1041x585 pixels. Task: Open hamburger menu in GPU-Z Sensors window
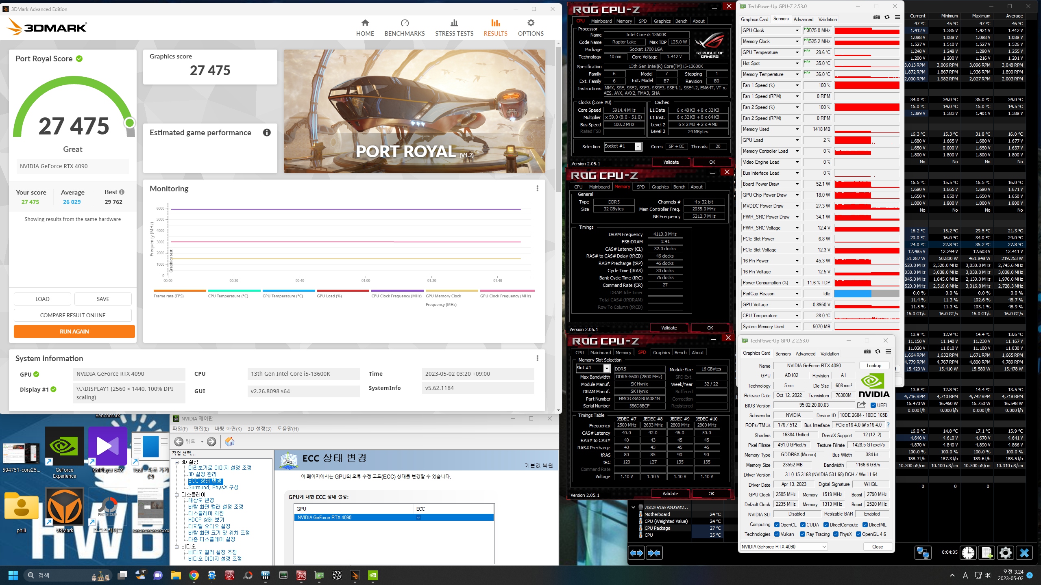[897, 17]
